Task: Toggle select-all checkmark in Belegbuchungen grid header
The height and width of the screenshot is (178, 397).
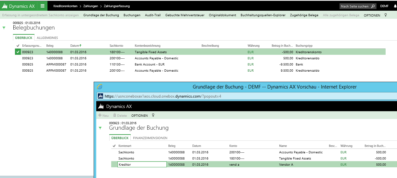Action: pyautogui.click(x=18, y=46)
